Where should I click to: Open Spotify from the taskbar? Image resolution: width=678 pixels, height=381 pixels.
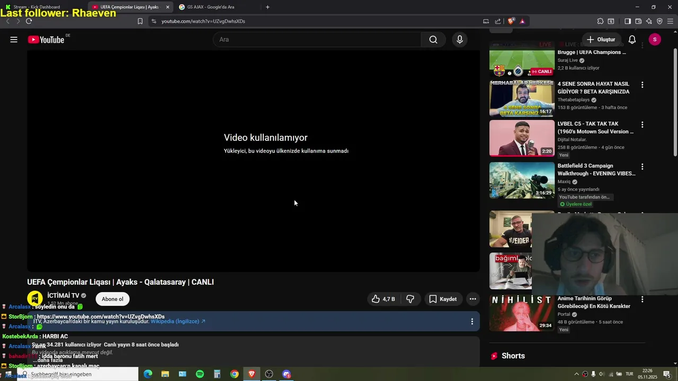click(200, 374)
